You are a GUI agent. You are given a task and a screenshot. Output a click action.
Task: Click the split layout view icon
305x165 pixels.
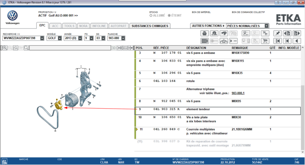tap(125, 48)
